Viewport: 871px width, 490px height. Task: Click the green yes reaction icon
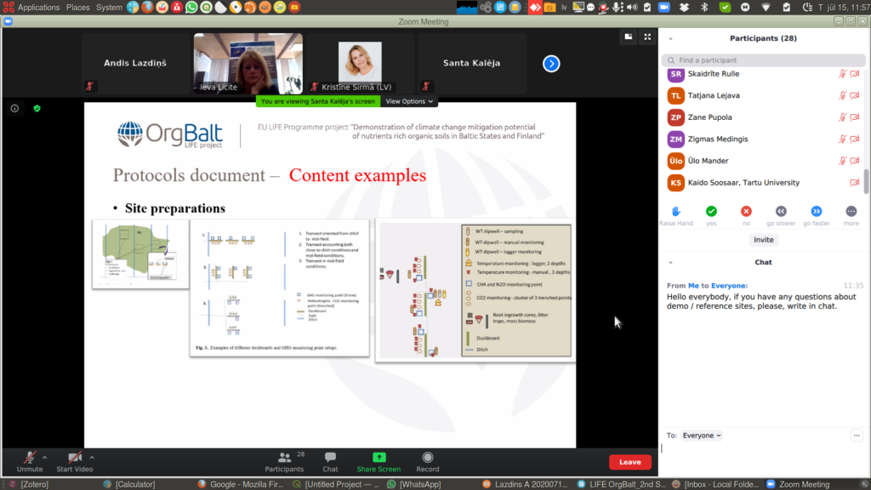pyautogui.click(x=711, y=211)
